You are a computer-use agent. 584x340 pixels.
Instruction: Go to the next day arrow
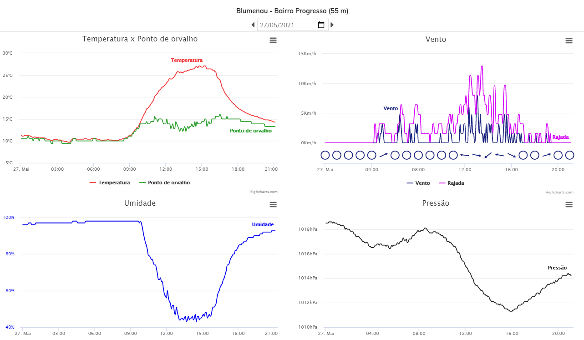332,25
